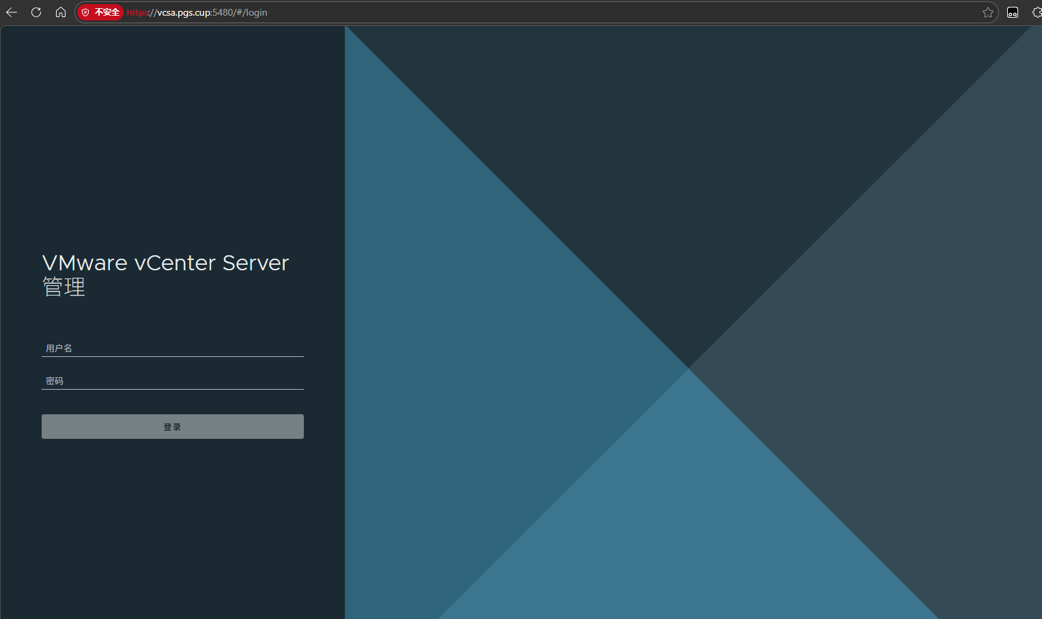Click the 用户名 username field
1042x619 pixels.
coord(173,348)
